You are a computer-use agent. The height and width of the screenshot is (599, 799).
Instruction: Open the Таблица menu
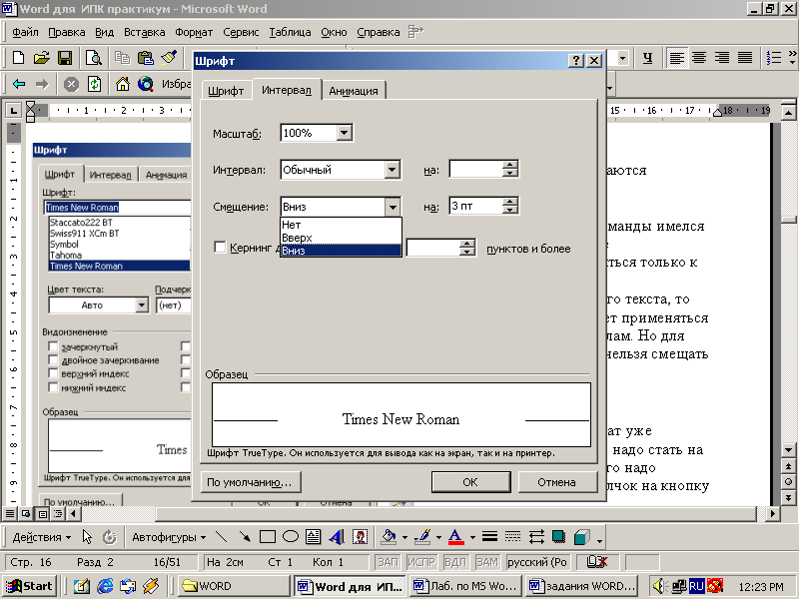tap(290, 32)
